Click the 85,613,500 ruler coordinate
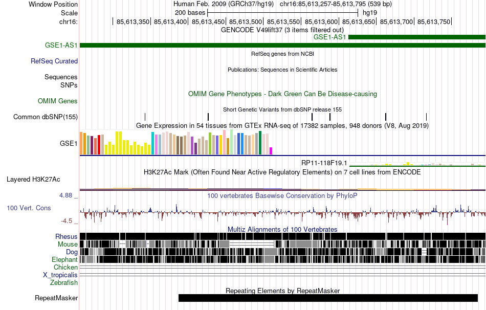The width and height of the screenshot is (486, 310). pos(246,21)
